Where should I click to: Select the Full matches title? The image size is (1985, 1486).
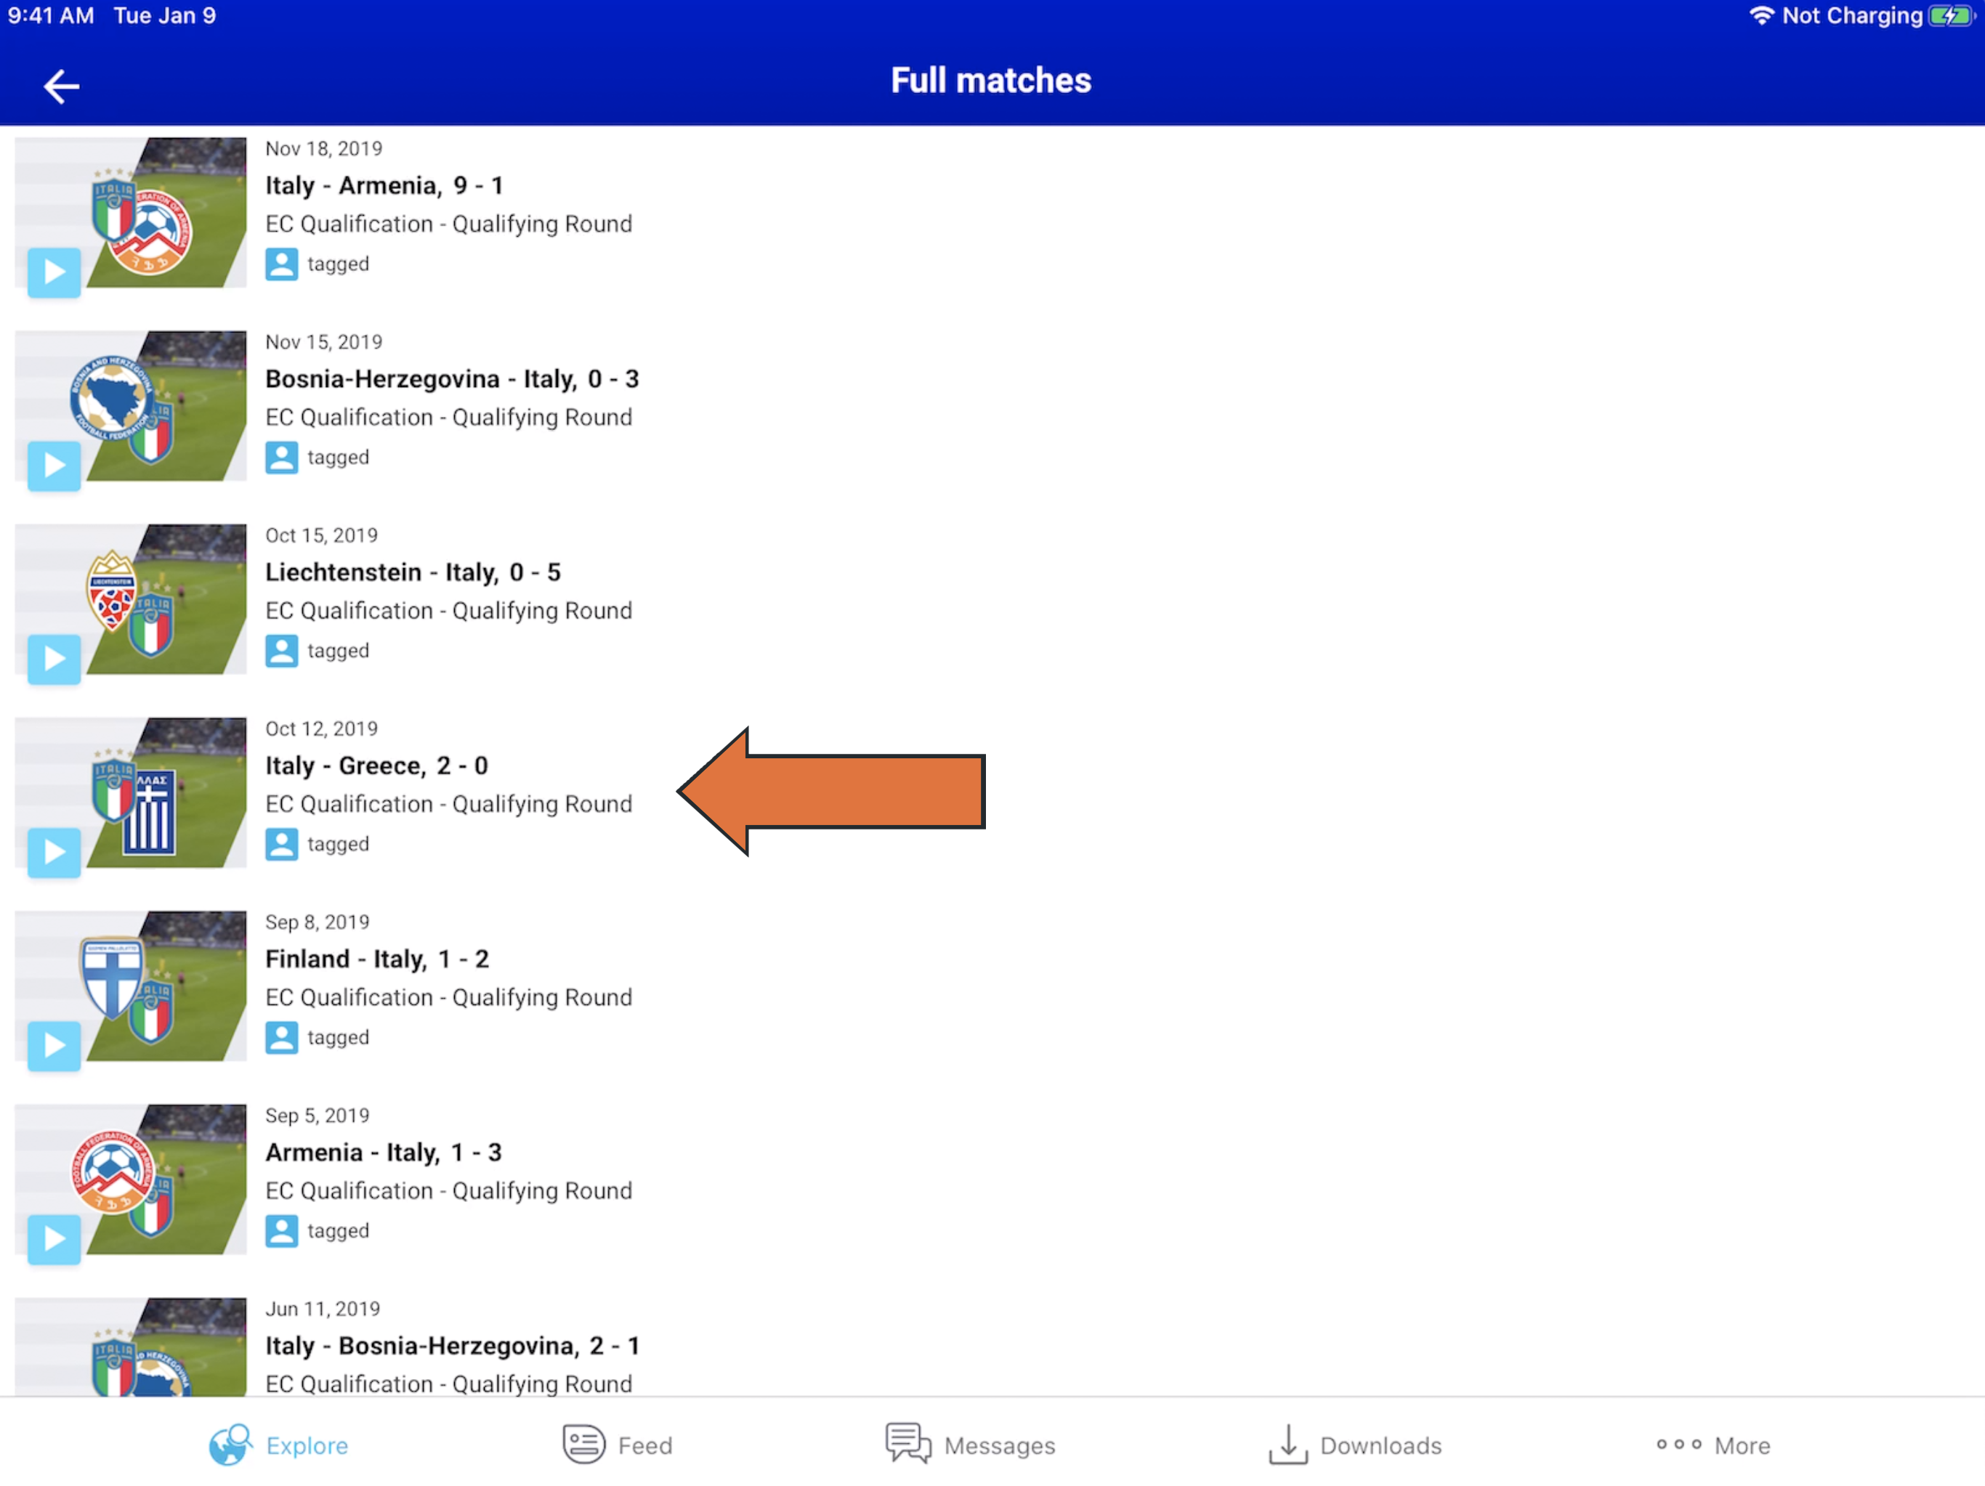click(x=991, y=80)
